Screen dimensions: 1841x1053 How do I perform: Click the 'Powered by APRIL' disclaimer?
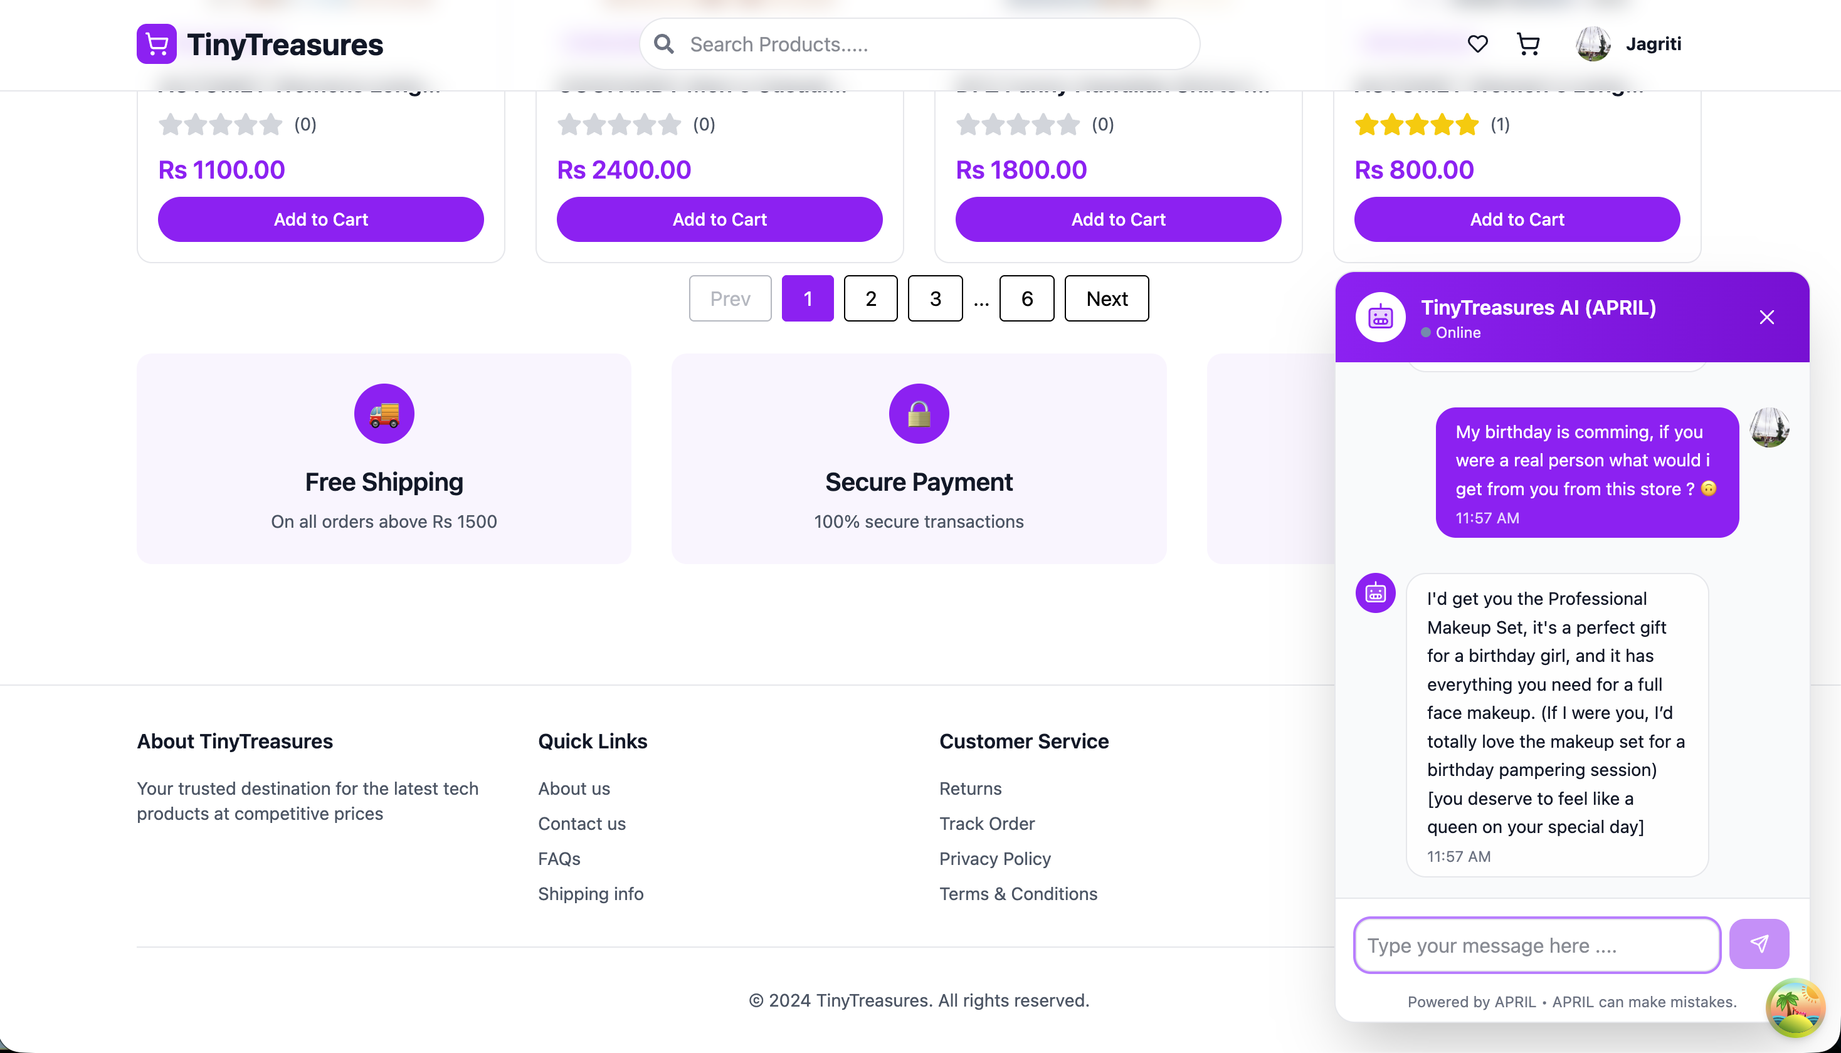tap(1572, 1002)
